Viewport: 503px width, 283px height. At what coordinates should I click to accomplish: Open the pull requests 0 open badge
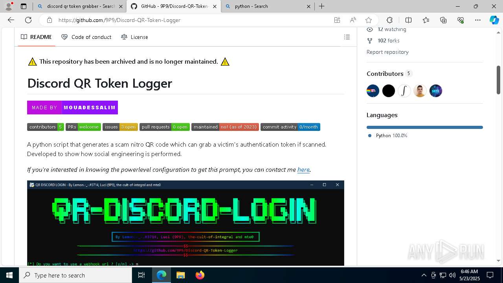[x=165, y=127]
